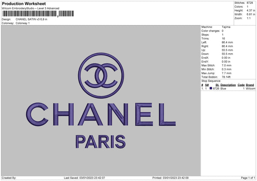This screenshot has width=257, height=181.
Task: Click the 'Colorway 1' value
Action: click(23, 23)
